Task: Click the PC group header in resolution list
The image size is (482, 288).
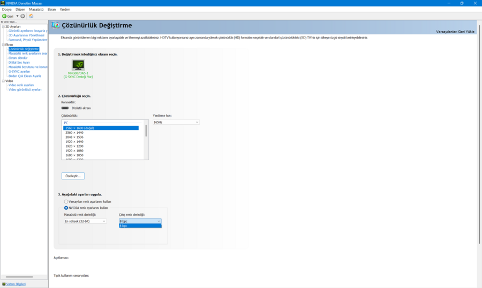Action: (66, 123)
